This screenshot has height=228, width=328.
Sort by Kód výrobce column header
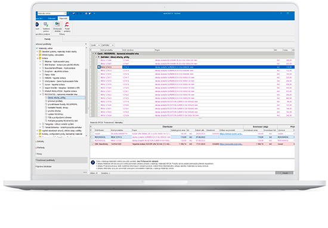click(x=138, y=50)
